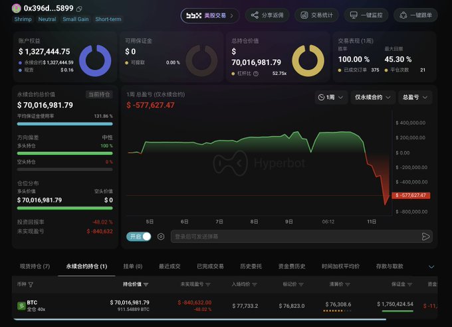Click the 一键监控 monitor button
The image size is (452, 327).
366,15
